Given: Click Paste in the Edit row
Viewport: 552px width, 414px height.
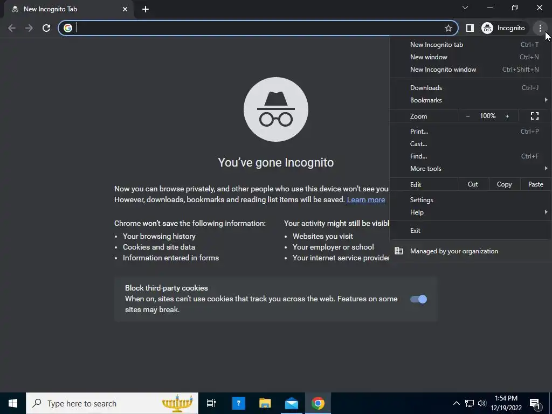Looking at the screenshot, I should click(x=535, y=184).
